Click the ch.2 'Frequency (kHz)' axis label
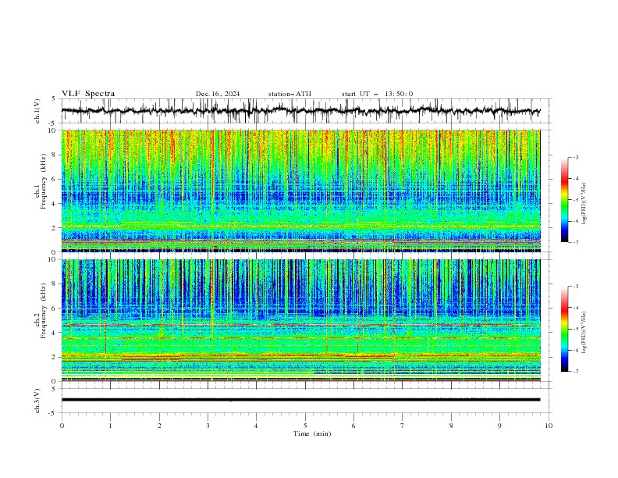This screenshot has width=618, height=478. coord(43,310)
